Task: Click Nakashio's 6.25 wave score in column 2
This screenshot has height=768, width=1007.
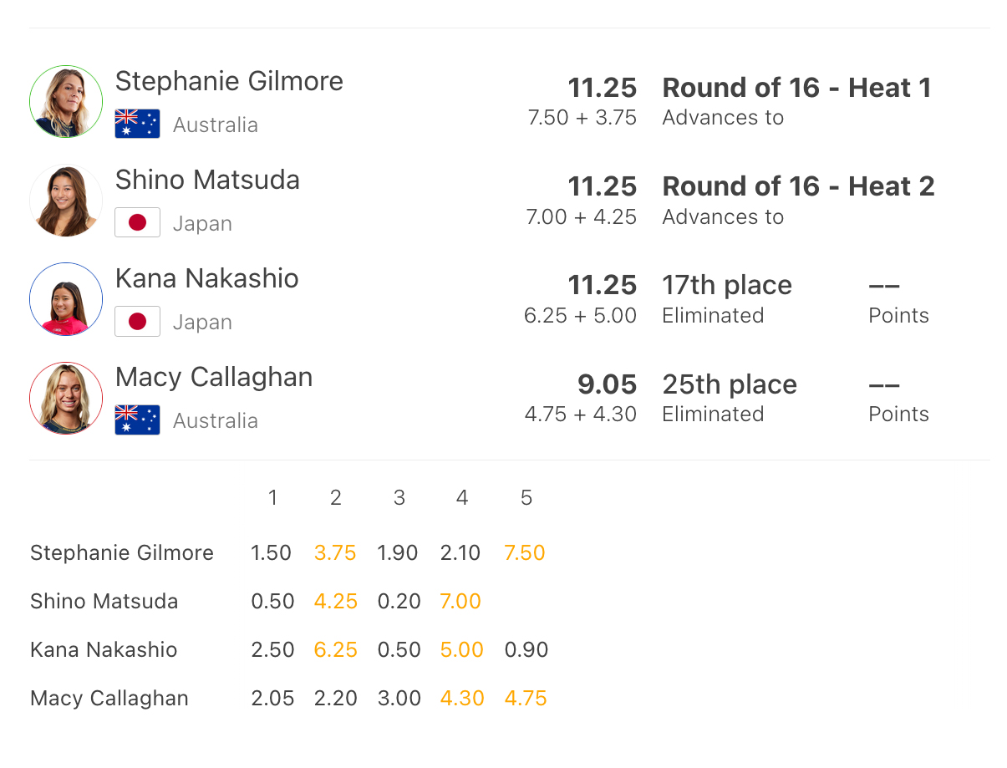Action: click(335, 650)
